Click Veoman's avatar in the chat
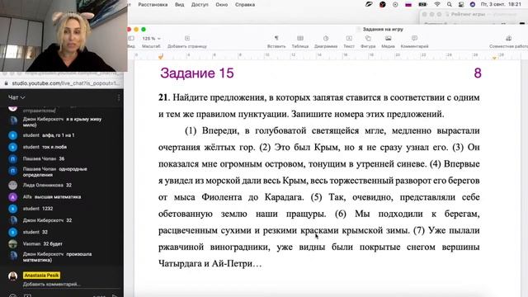 [x=13, y=244]
